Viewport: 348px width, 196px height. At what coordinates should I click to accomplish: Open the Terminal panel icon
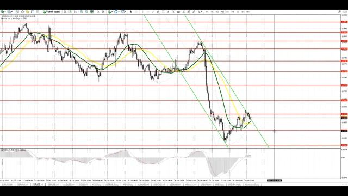pos(33,11)
